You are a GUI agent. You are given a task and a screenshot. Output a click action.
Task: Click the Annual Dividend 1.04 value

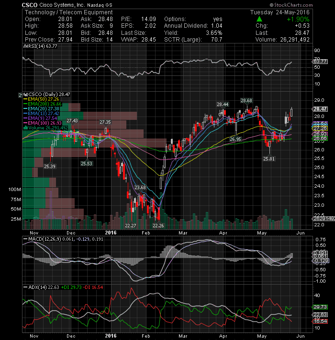pyautogui.click(x=217, y=26)
